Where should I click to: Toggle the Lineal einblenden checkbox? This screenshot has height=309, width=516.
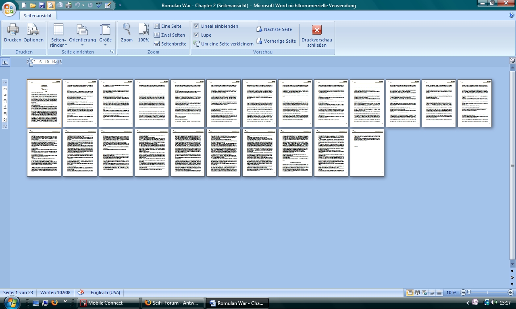click(196, 26)
